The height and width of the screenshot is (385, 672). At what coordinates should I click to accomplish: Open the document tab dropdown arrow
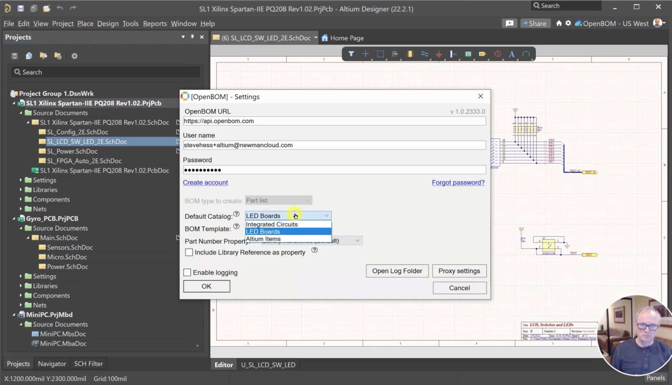pyautogui.click(x=316, y=38)
